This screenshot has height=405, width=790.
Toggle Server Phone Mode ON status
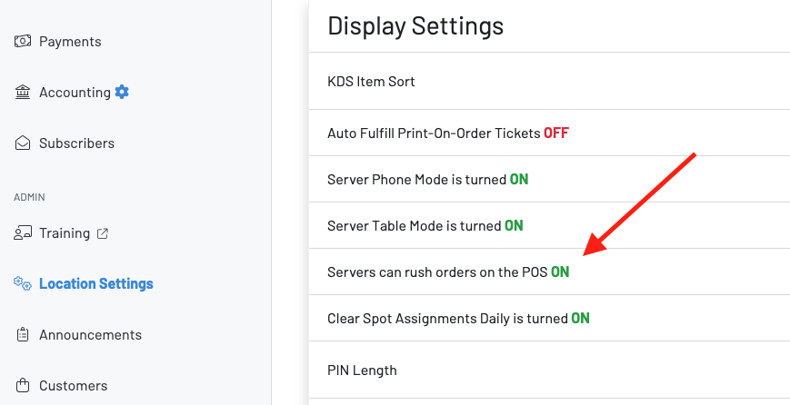pyautogui.click(x=518, y=180)
